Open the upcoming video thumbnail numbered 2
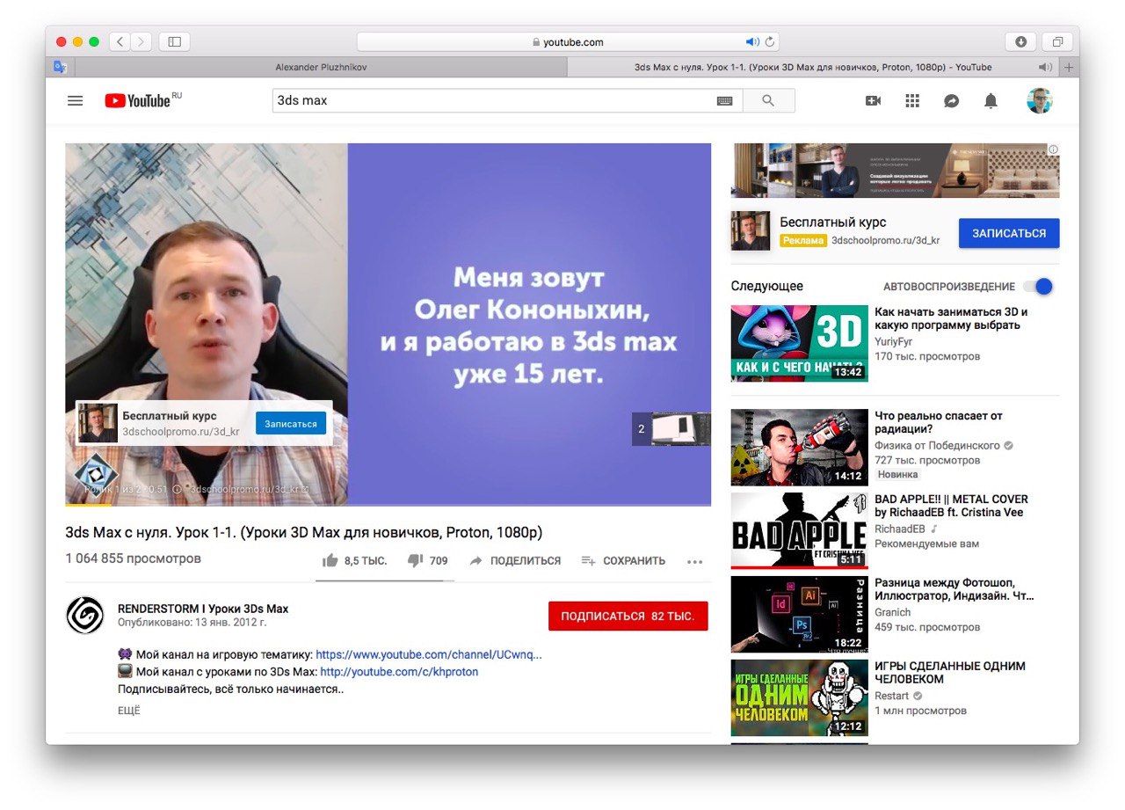The image size is (1125, 810). click(671, 429)
